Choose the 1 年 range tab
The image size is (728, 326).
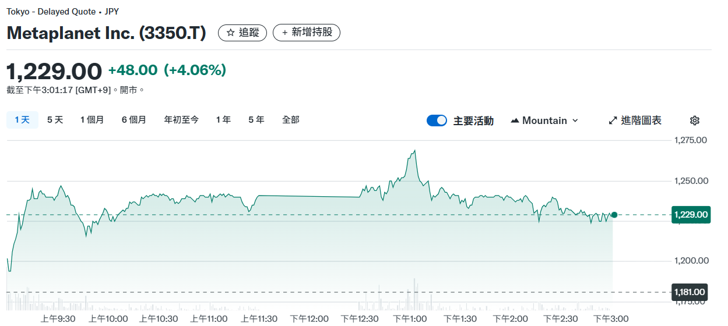point(223,120)
